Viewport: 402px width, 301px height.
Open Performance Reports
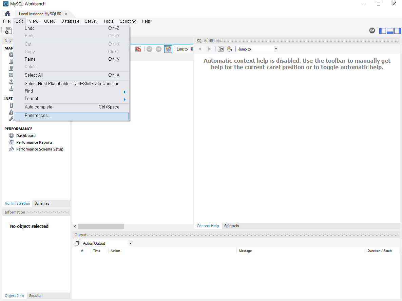[x=34, y=142]
